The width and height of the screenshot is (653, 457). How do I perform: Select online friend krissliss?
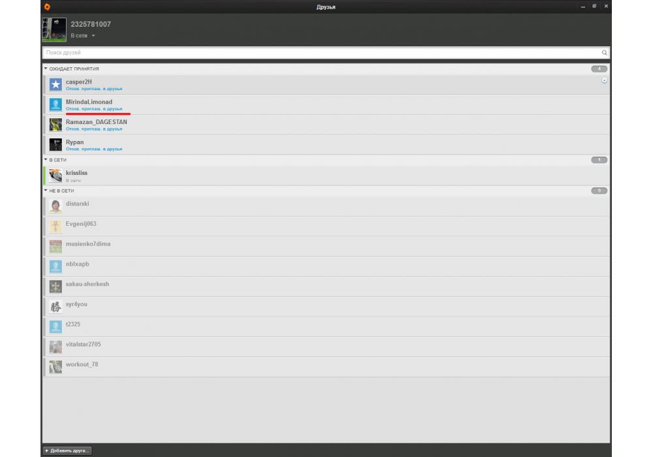click(x=76, y=173)
